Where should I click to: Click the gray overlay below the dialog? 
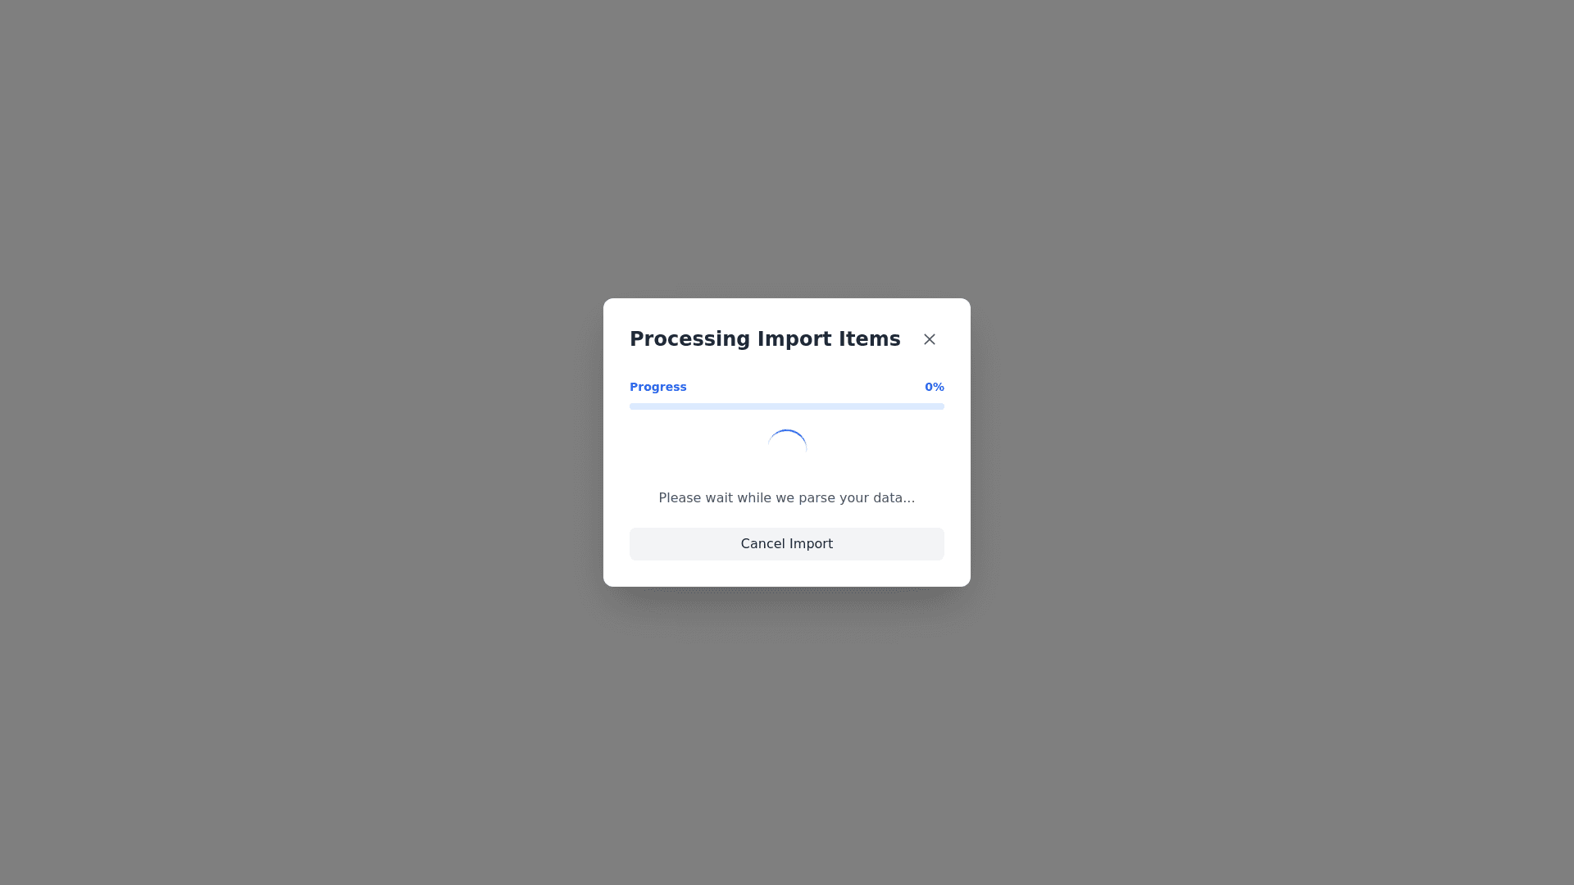point(787,737)
